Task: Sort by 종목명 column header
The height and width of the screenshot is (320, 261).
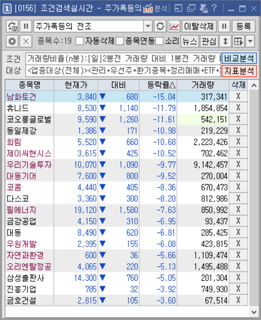Action: pyautogui.click(x=30, y=85)
